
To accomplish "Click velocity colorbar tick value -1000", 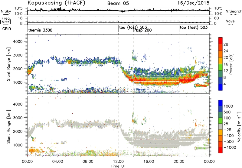I will 230,147.
